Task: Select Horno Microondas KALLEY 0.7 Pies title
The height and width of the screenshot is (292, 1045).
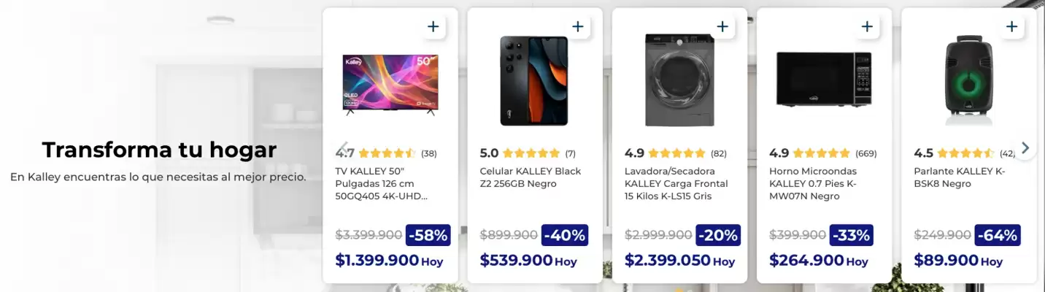Action: 813,183
